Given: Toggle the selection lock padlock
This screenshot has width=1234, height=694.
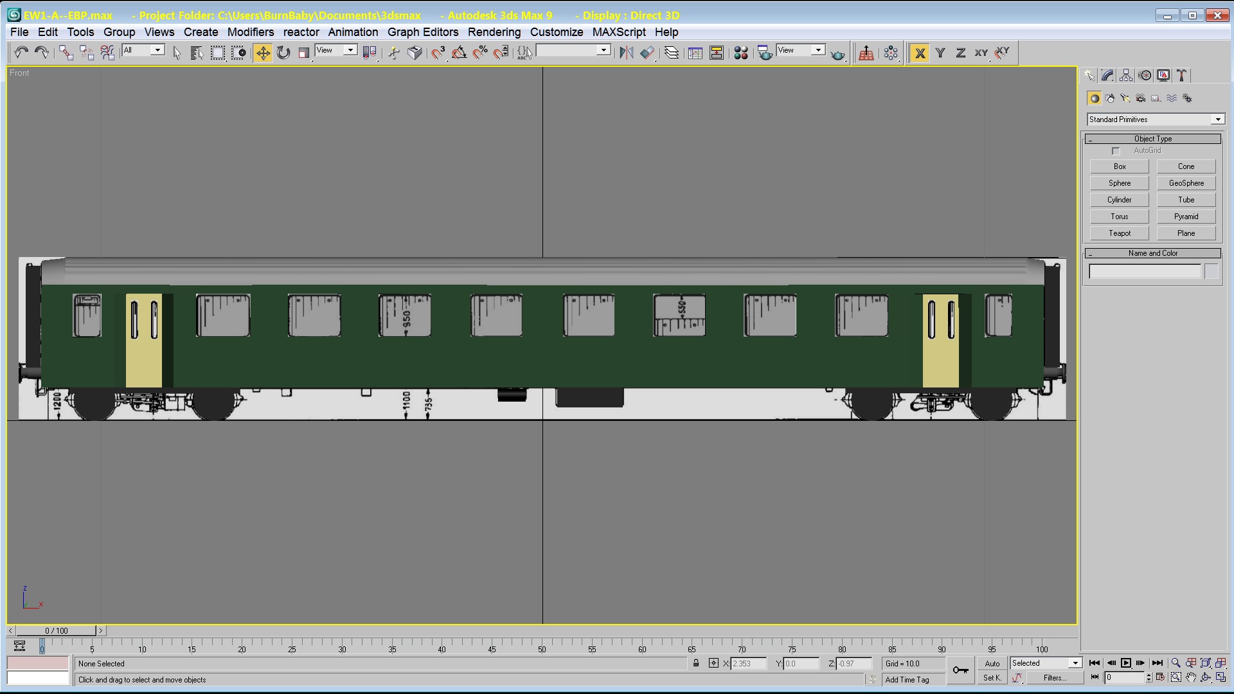Looking at the screenshot, I should point(696,663).
